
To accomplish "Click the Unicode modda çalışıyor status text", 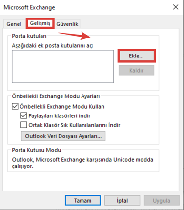I will point(82,163).
